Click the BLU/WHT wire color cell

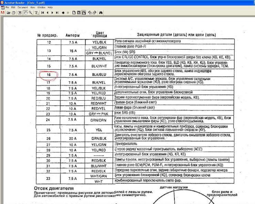click(99, 166)
